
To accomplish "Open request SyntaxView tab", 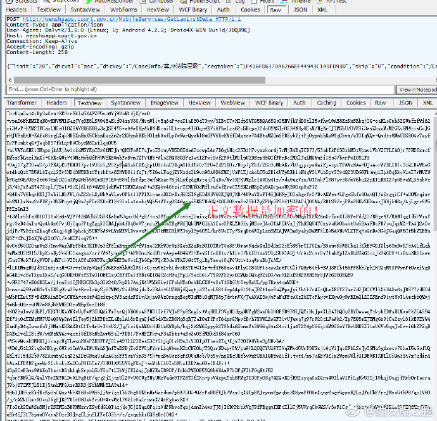I will 85,9.
